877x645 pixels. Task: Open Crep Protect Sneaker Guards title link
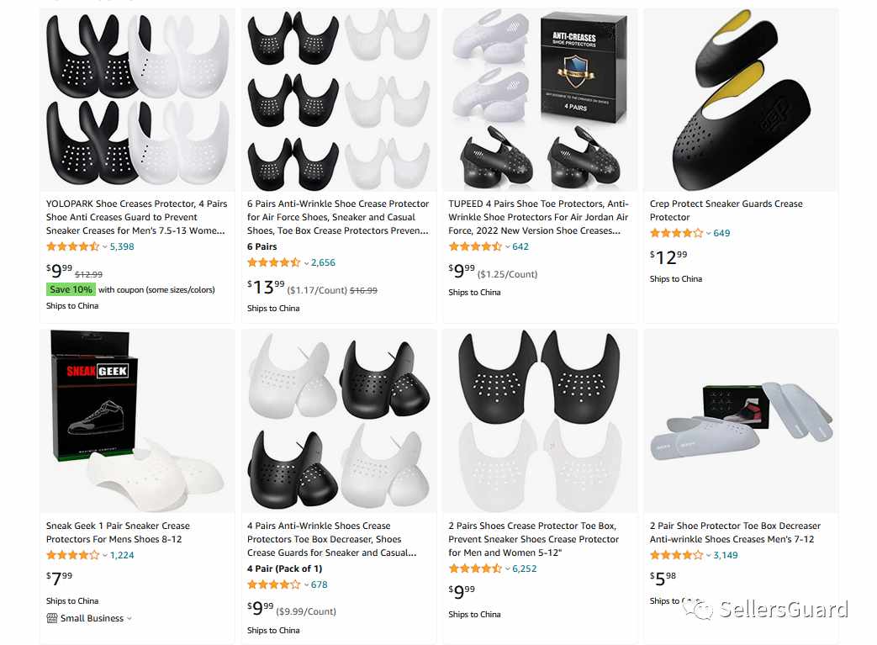coord(726,210)
